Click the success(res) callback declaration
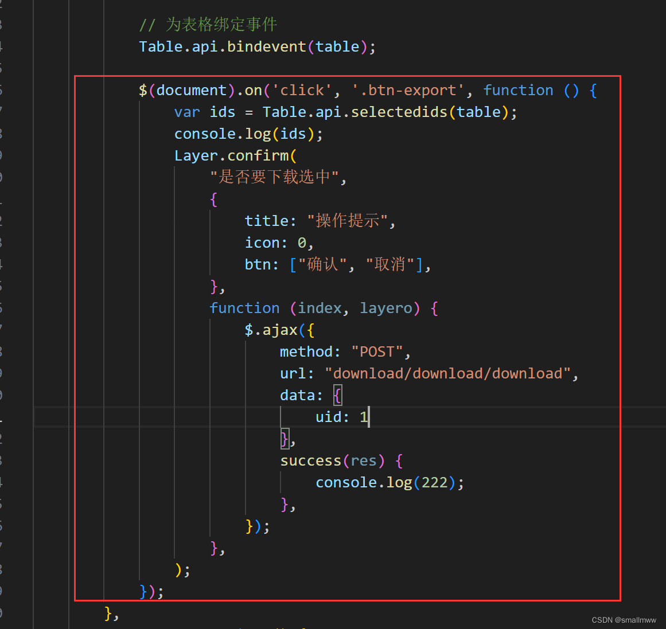The width and height of the screenshot is (666, 629). tap(332, 460)
